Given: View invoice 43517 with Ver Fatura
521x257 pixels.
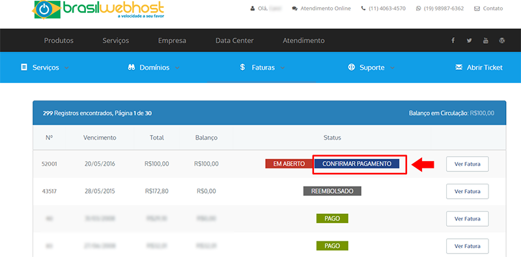Looking at the screenshot, I should point(467,191).
